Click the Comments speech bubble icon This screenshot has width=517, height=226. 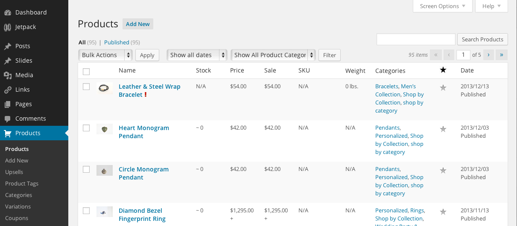coord(8,119)
